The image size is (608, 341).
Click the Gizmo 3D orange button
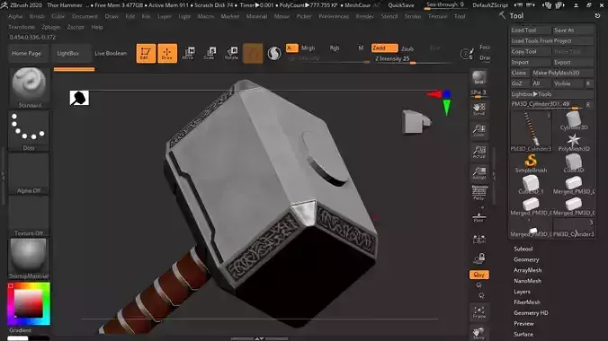tap(253, 54)
